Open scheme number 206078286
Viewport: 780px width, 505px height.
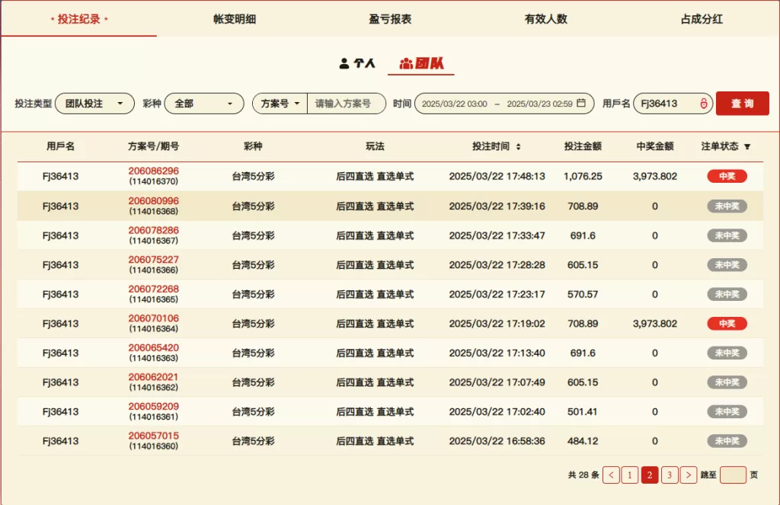tap(153, 230)
